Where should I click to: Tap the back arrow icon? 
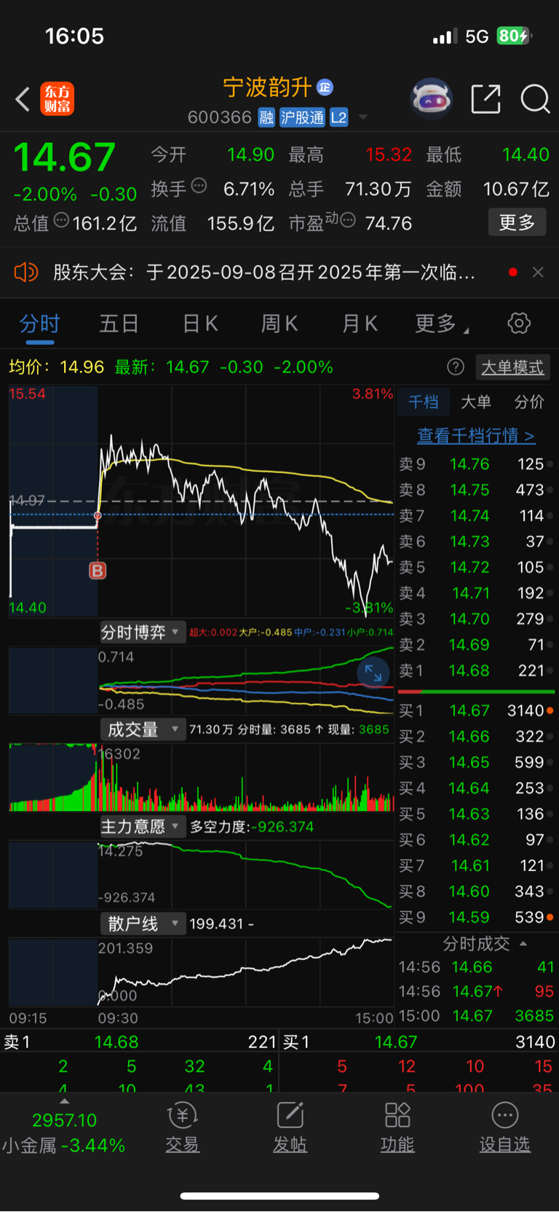click(x=23, y=99)
